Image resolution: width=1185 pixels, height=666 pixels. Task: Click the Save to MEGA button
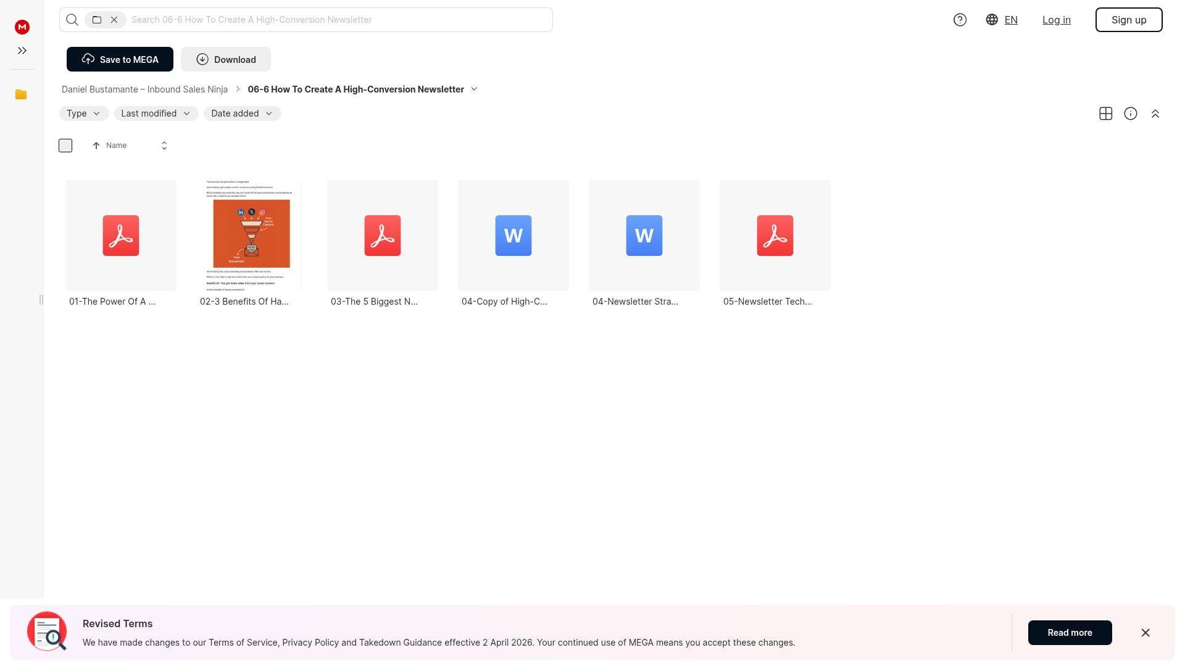[x=120, y=59]
